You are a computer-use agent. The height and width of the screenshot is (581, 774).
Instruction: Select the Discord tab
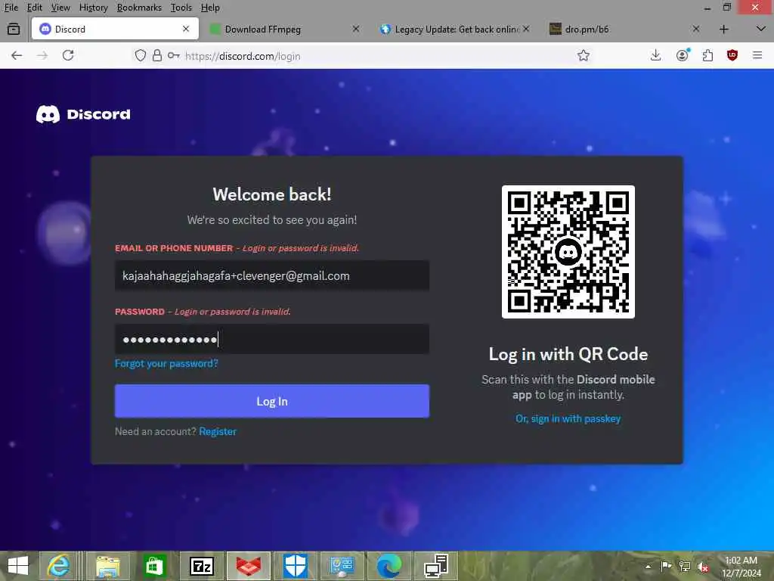[x=115, y=30]
